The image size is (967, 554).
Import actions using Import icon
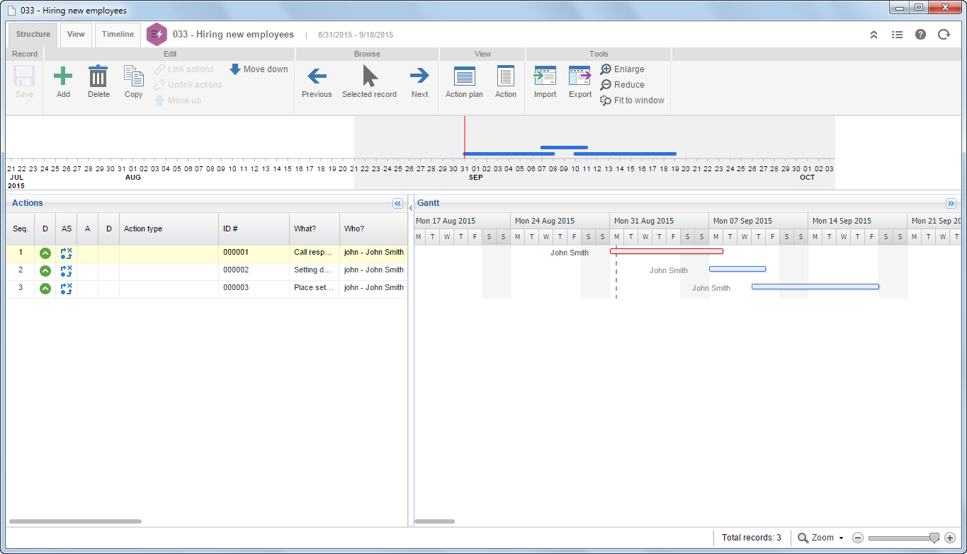click(545, 81)
